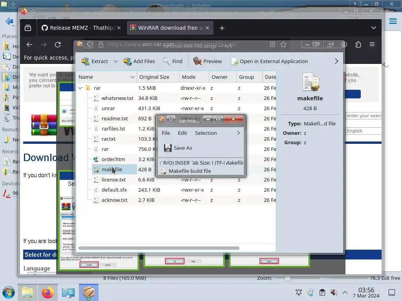The image size is (402, 301).
Task: Open clipboard tray icon
Action: (x=322, y=292)
